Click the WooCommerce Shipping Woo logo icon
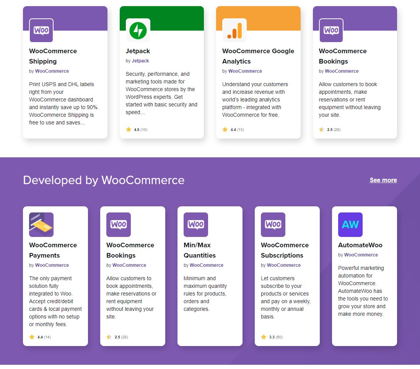This screenshot has height=369, width=420. click(41, 30)
